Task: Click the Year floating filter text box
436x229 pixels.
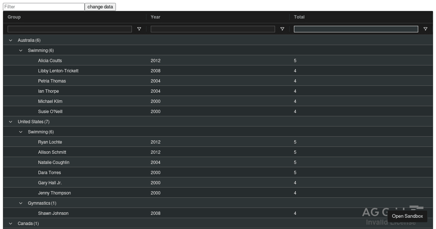Action: click(213, 29)
